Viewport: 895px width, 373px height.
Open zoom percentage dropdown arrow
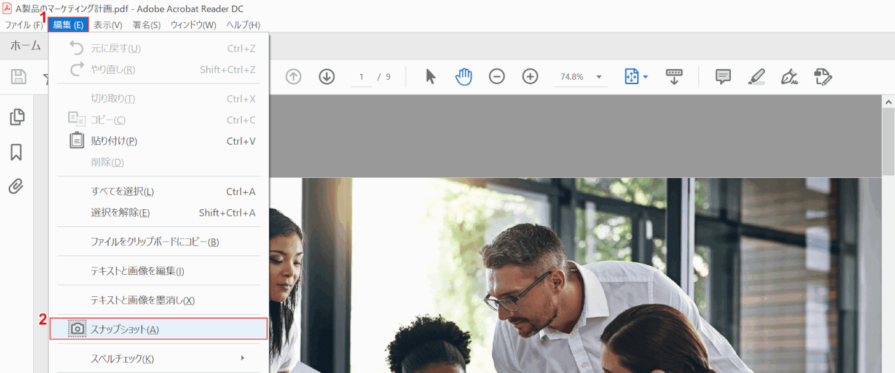599,77
